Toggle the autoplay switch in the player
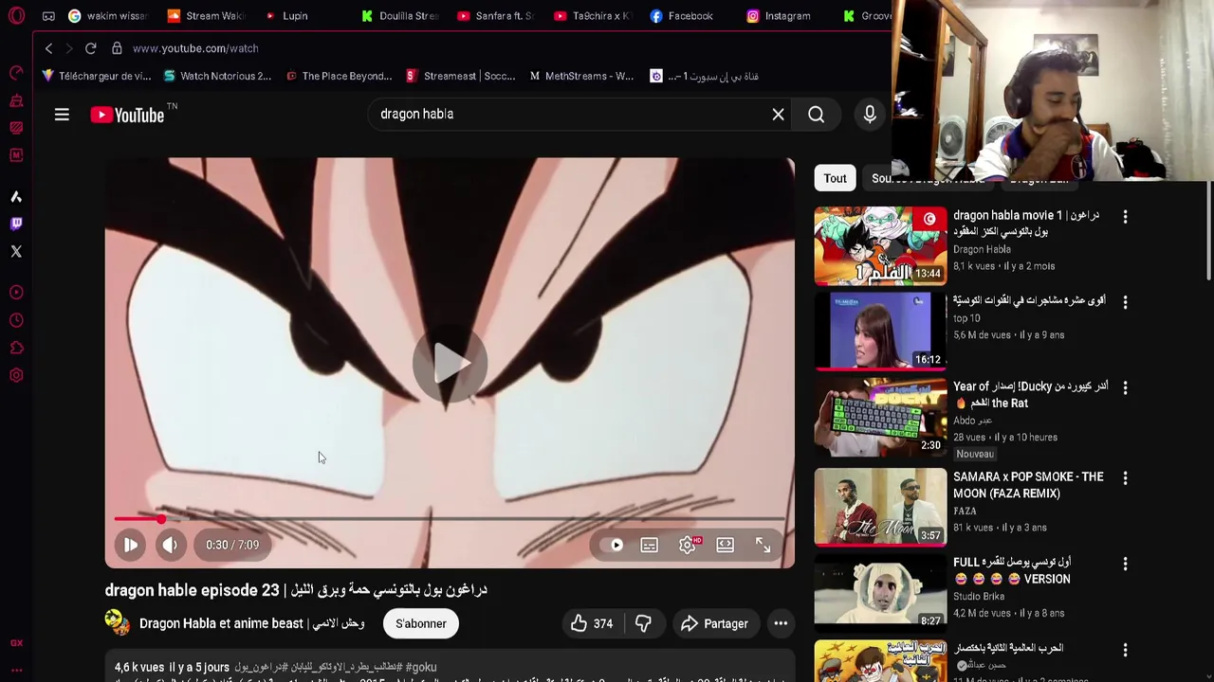This screenshot has height=682, width=1214. [616, 545]
